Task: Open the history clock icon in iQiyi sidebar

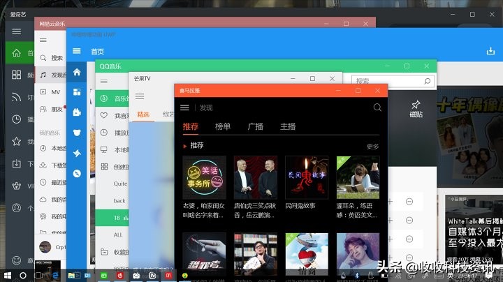Action: point(16,119)
